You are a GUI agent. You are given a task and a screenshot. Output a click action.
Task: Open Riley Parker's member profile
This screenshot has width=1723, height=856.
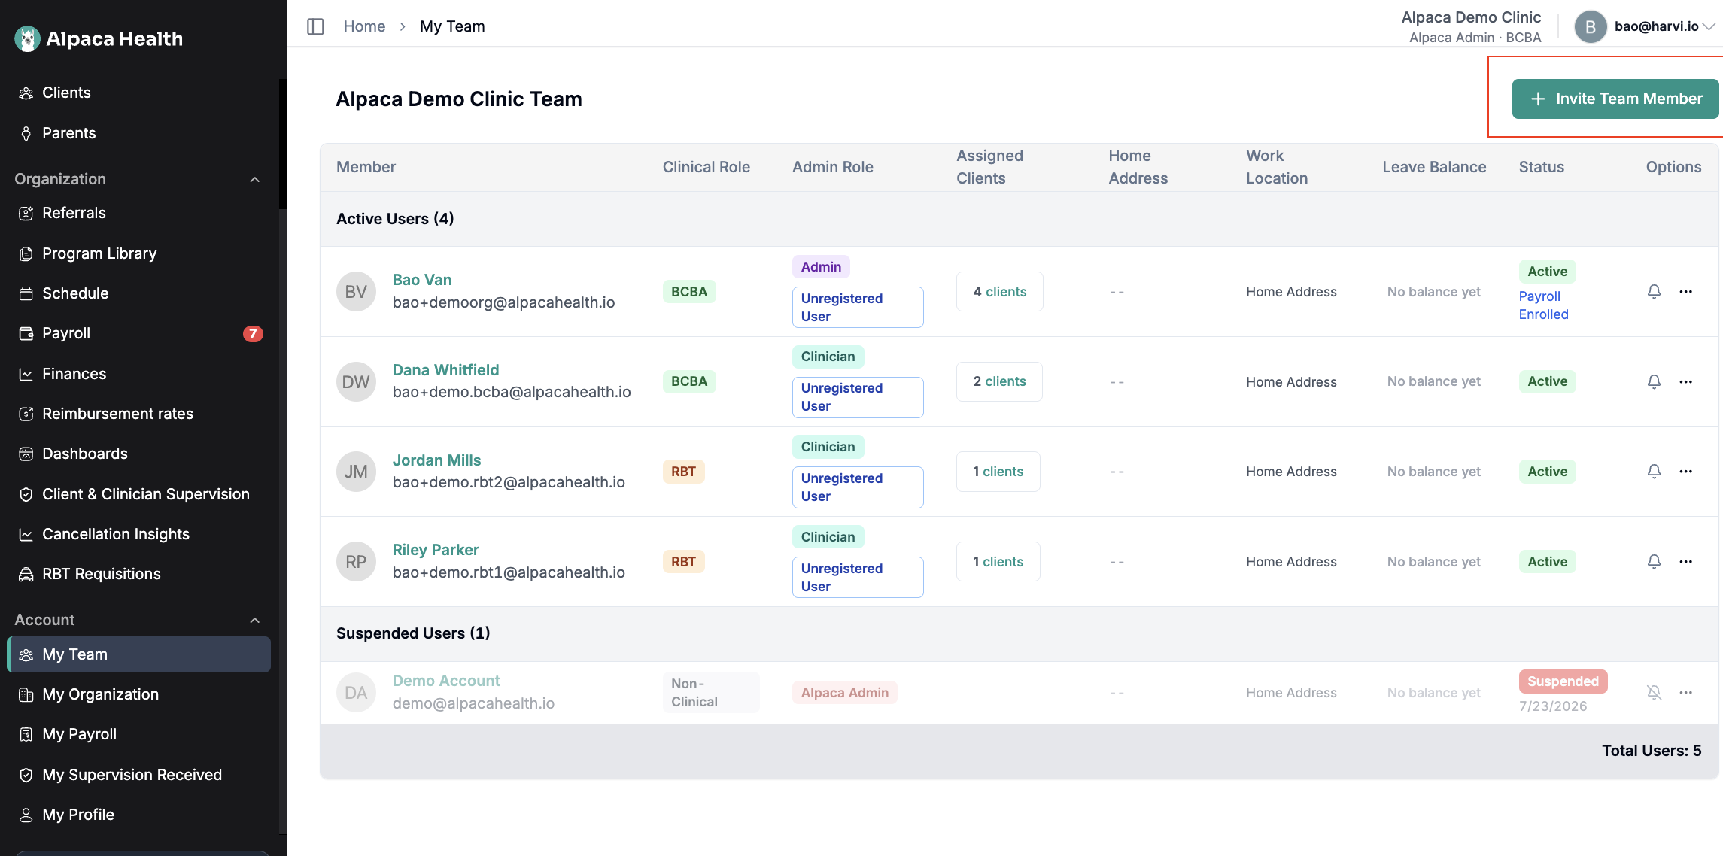click(x=436, y=550)
